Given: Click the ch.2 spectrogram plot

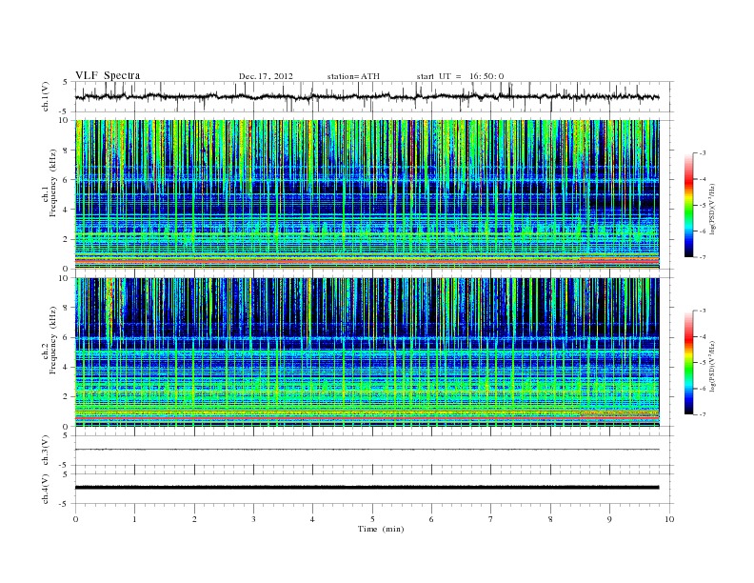Looking at the screenshot, I should [x=367, y=352].
